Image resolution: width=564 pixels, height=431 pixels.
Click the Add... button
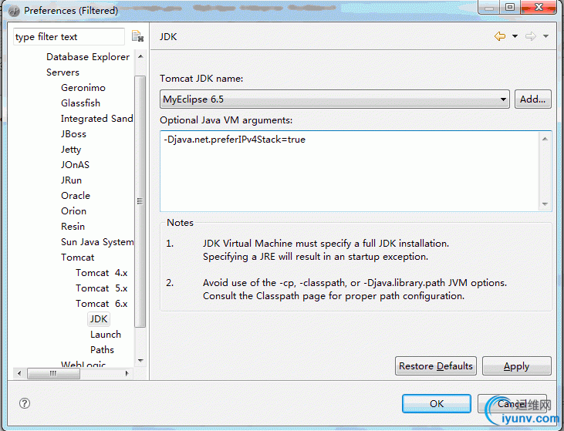[532, 99]
